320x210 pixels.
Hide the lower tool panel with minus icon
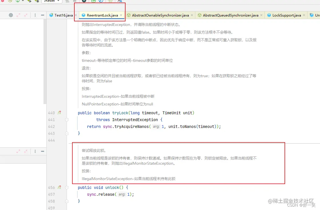42,151
